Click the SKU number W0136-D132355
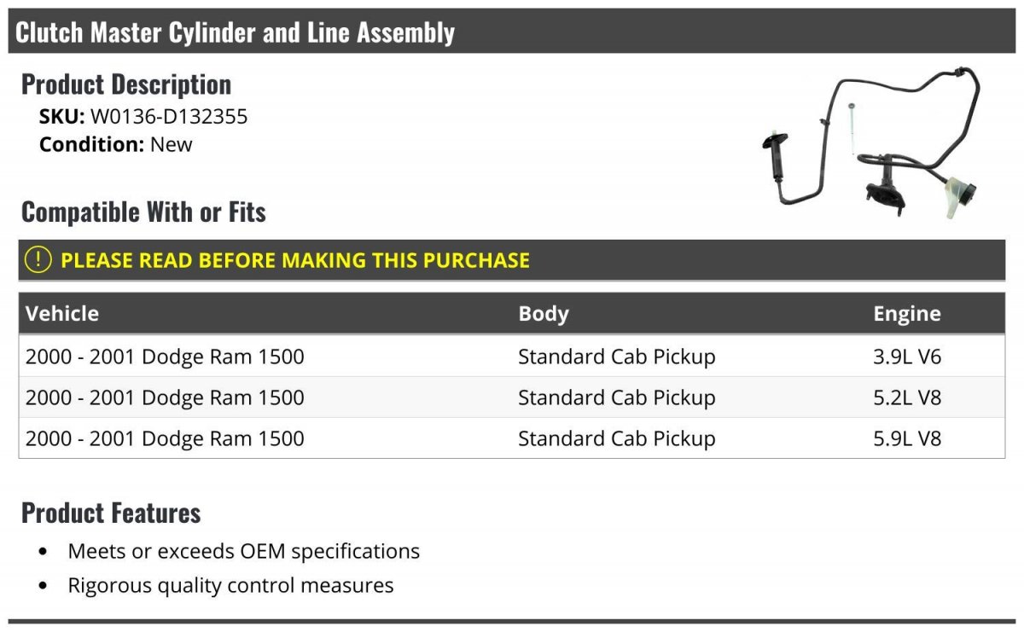Viewport: 1024px width, 632px height. pos(169,116)
